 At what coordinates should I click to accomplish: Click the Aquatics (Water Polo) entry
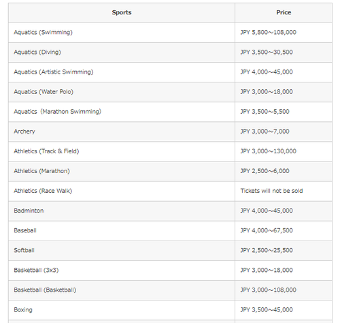pos(44,92)
